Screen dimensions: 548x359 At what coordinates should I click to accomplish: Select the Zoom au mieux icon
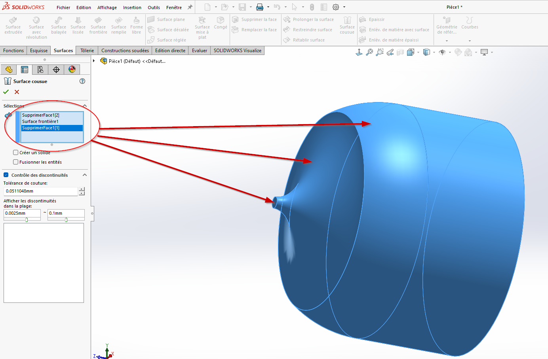point(370,52)
